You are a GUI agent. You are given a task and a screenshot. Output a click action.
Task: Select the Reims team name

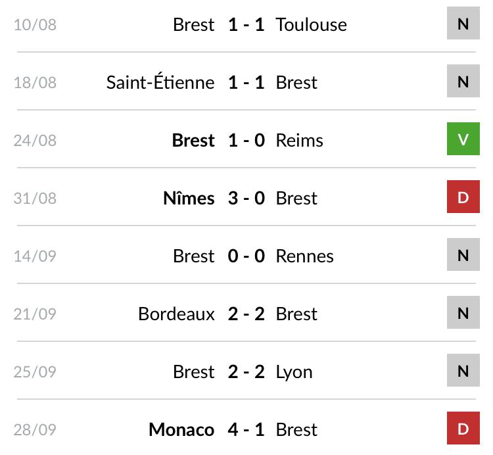click(299, 140)
